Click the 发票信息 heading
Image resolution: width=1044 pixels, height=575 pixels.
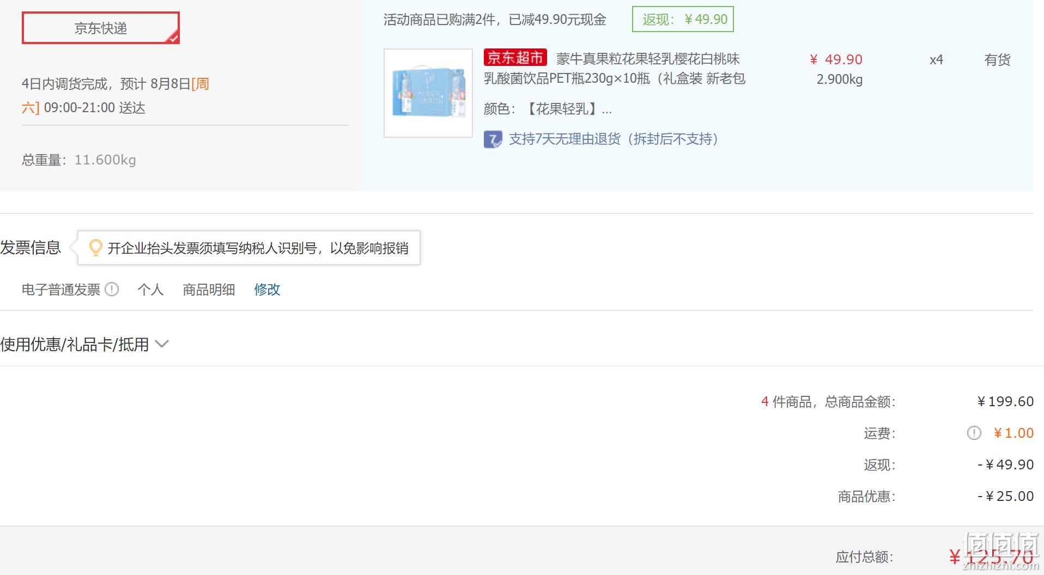pos(31,248)
